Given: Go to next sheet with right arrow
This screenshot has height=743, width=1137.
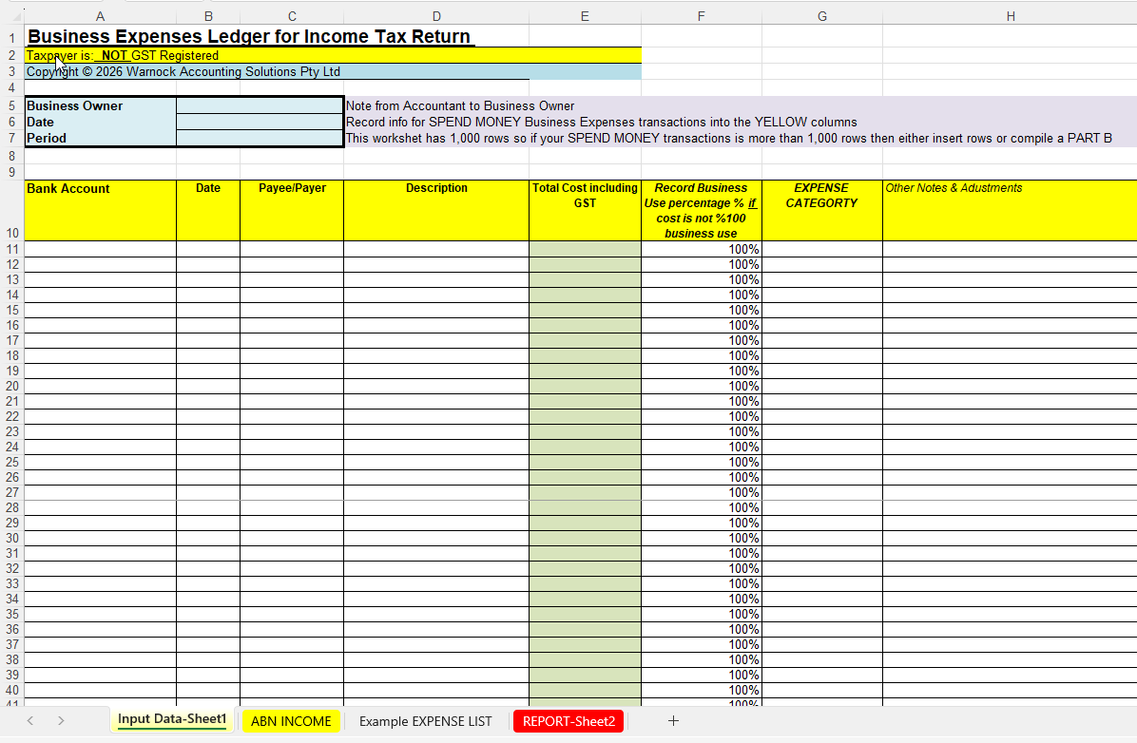Looking at the screenshot, I should 61,720.
